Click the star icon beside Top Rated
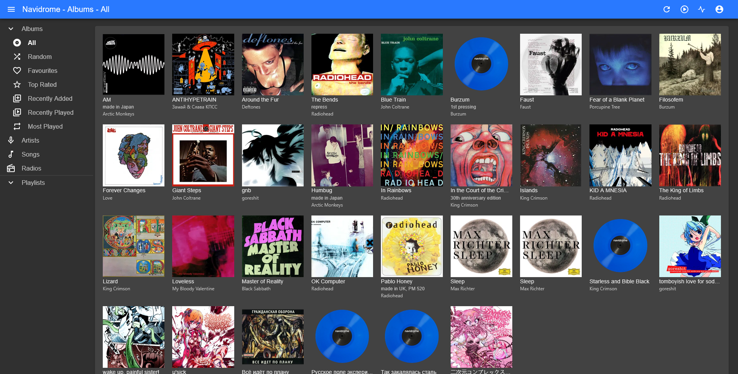 click(17, 84)
